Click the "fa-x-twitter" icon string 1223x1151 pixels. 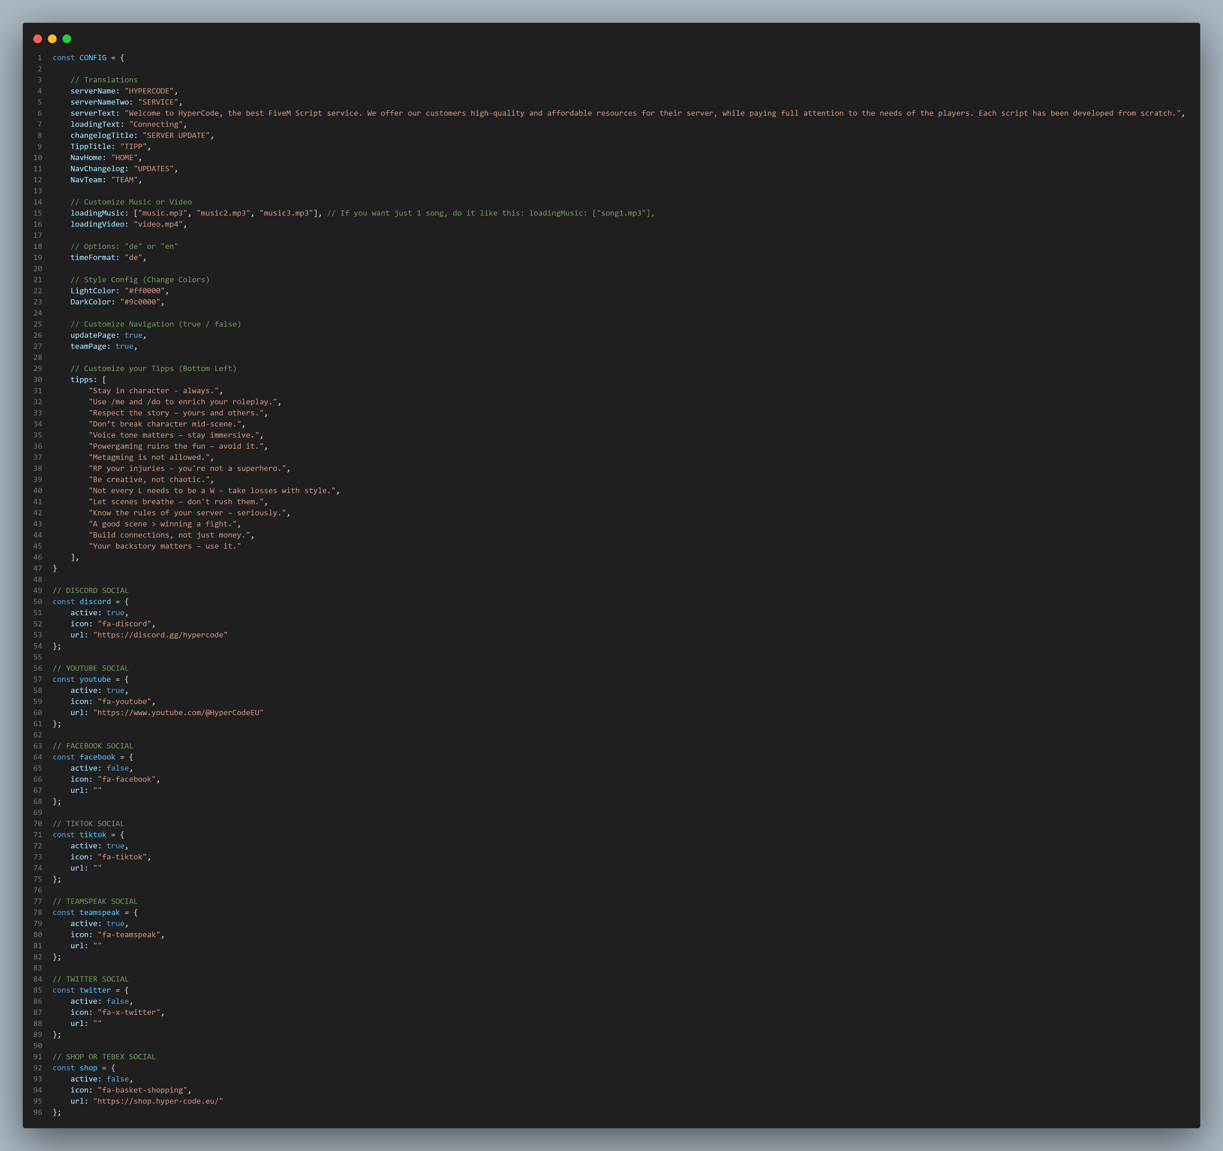[128, 1013]
